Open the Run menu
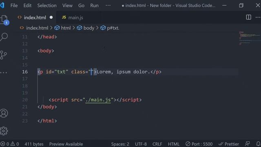 click(94, 5)
